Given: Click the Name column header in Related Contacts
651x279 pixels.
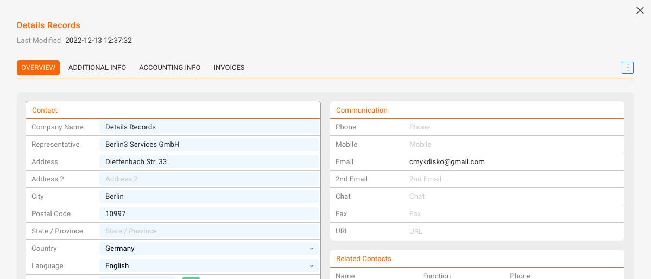Looking at the screenshot, I should (345, 276).
